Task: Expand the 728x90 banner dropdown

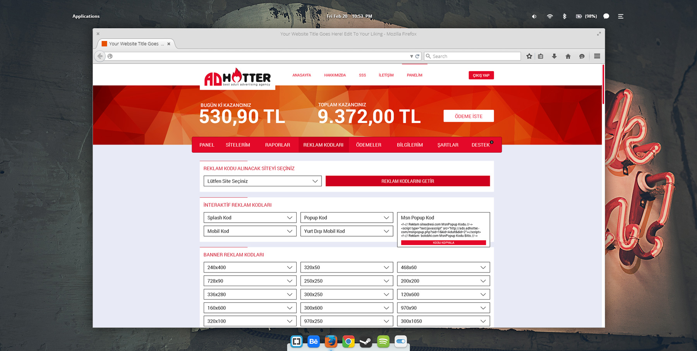Action: tap(250, 281)
